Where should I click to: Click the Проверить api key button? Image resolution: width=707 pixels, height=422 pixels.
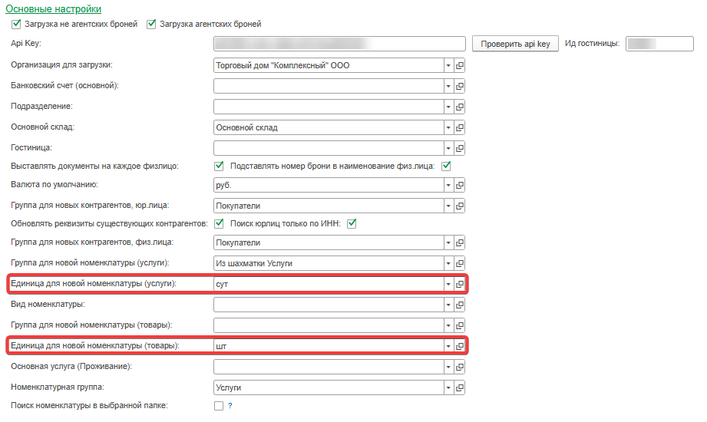[x=515, y=44]
